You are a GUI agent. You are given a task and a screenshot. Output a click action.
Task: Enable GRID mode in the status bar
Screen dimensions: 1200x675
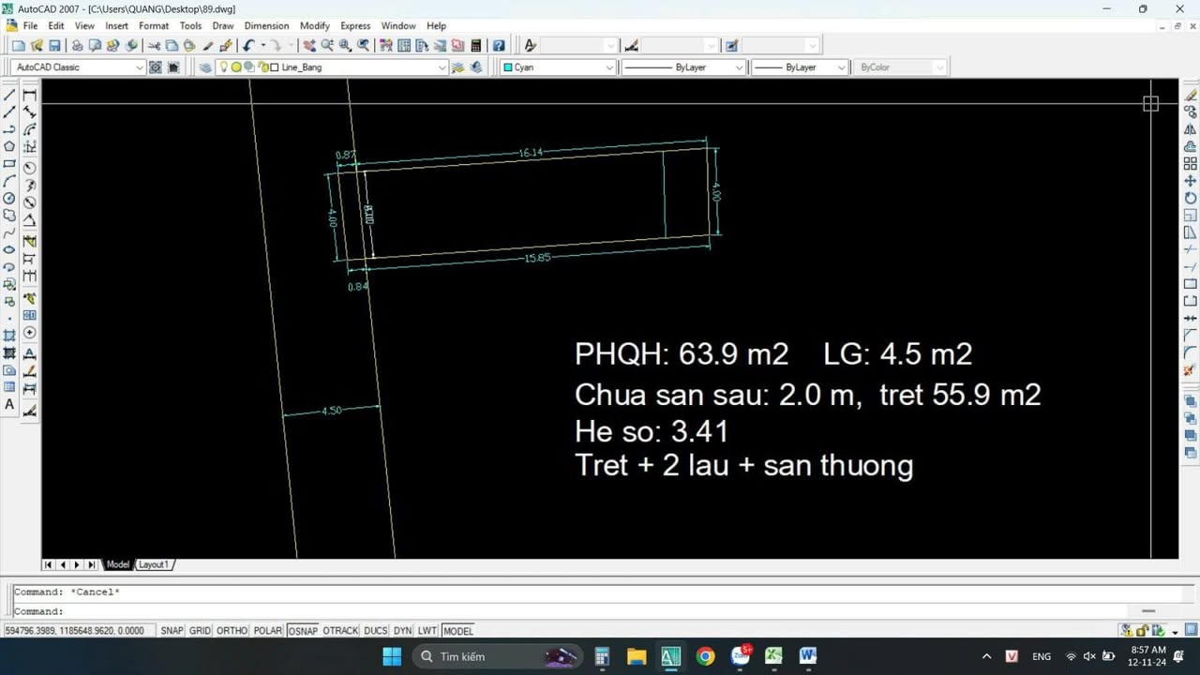(200, 630)
